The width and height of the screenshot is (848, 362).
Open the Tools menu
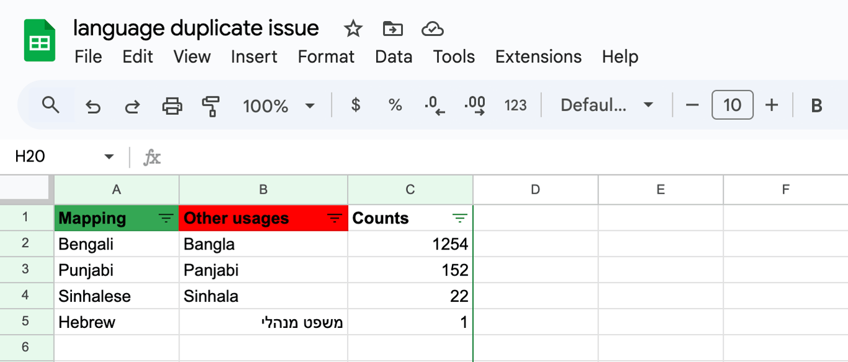coord(454,57)
